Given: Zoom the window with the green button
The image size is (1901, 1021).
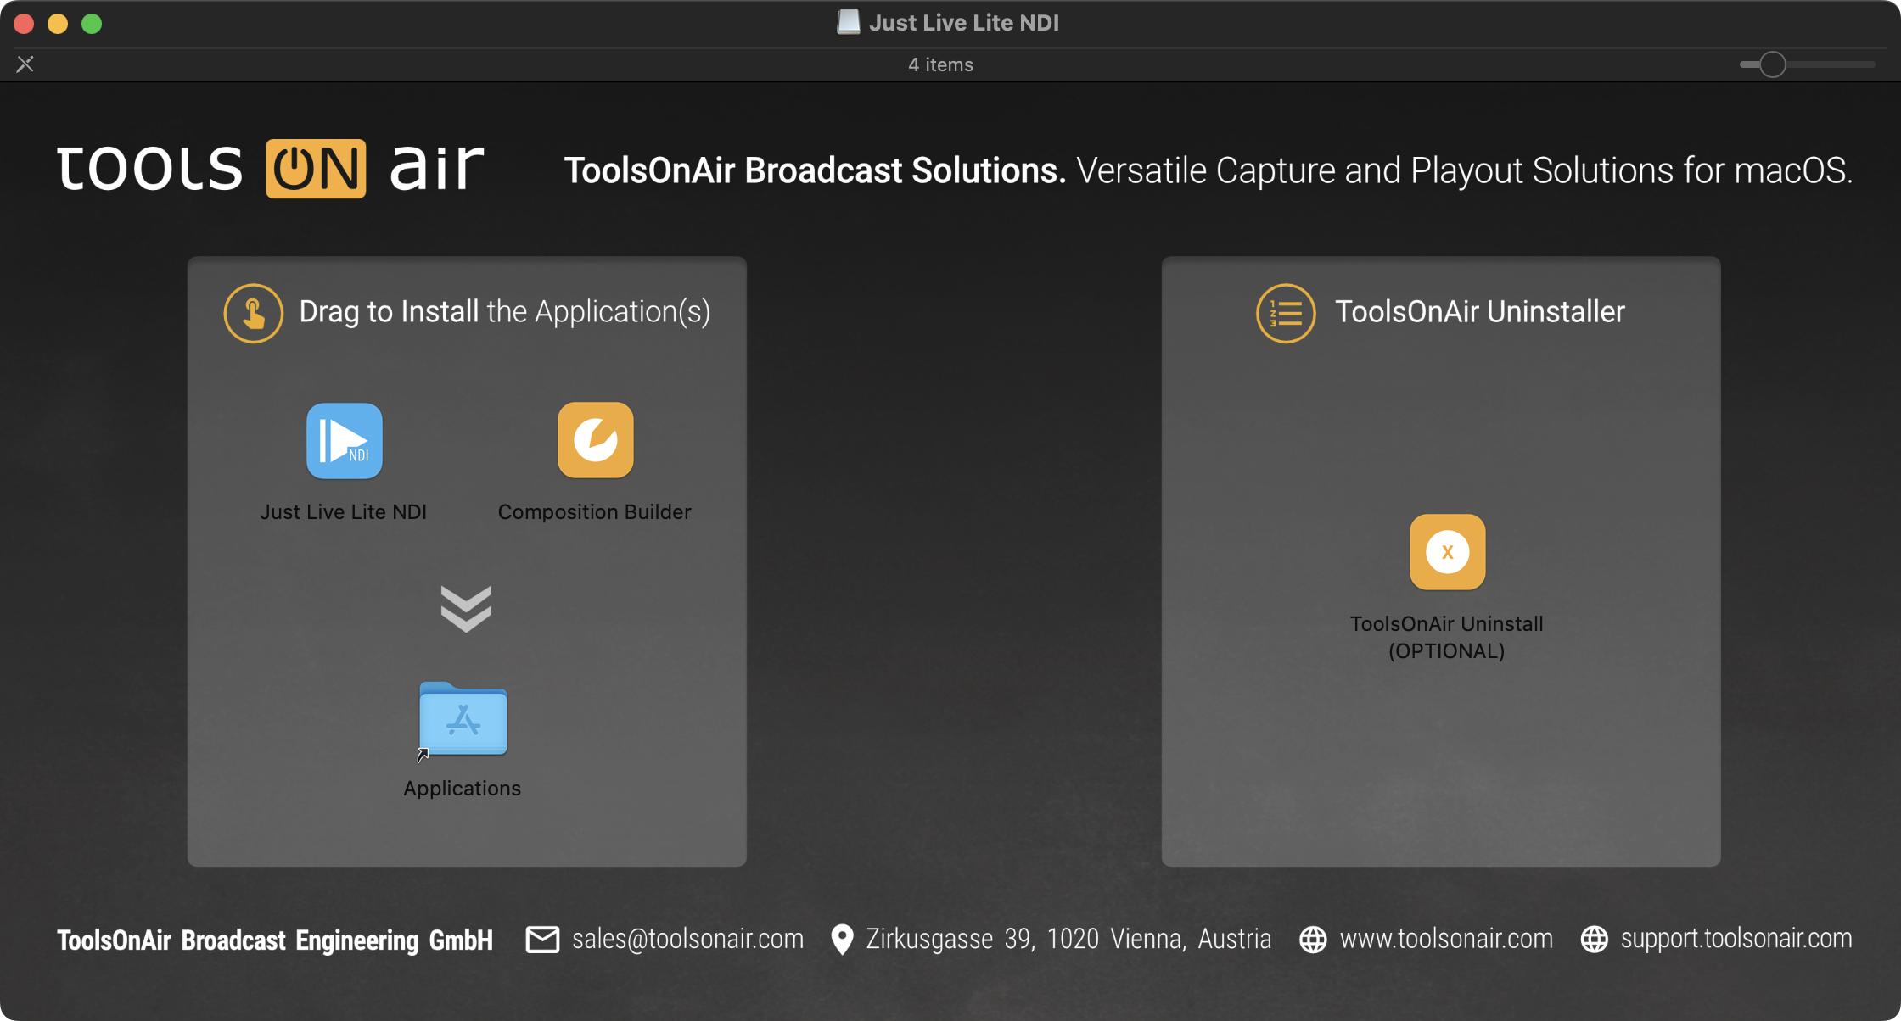Looking at the screenshot, I should point(92,23).
